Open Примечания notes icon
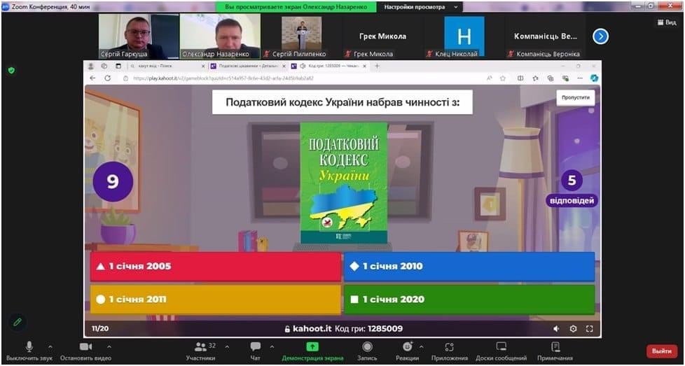The image size is (685, 366). pyautogui.click(x=555, y=347)
